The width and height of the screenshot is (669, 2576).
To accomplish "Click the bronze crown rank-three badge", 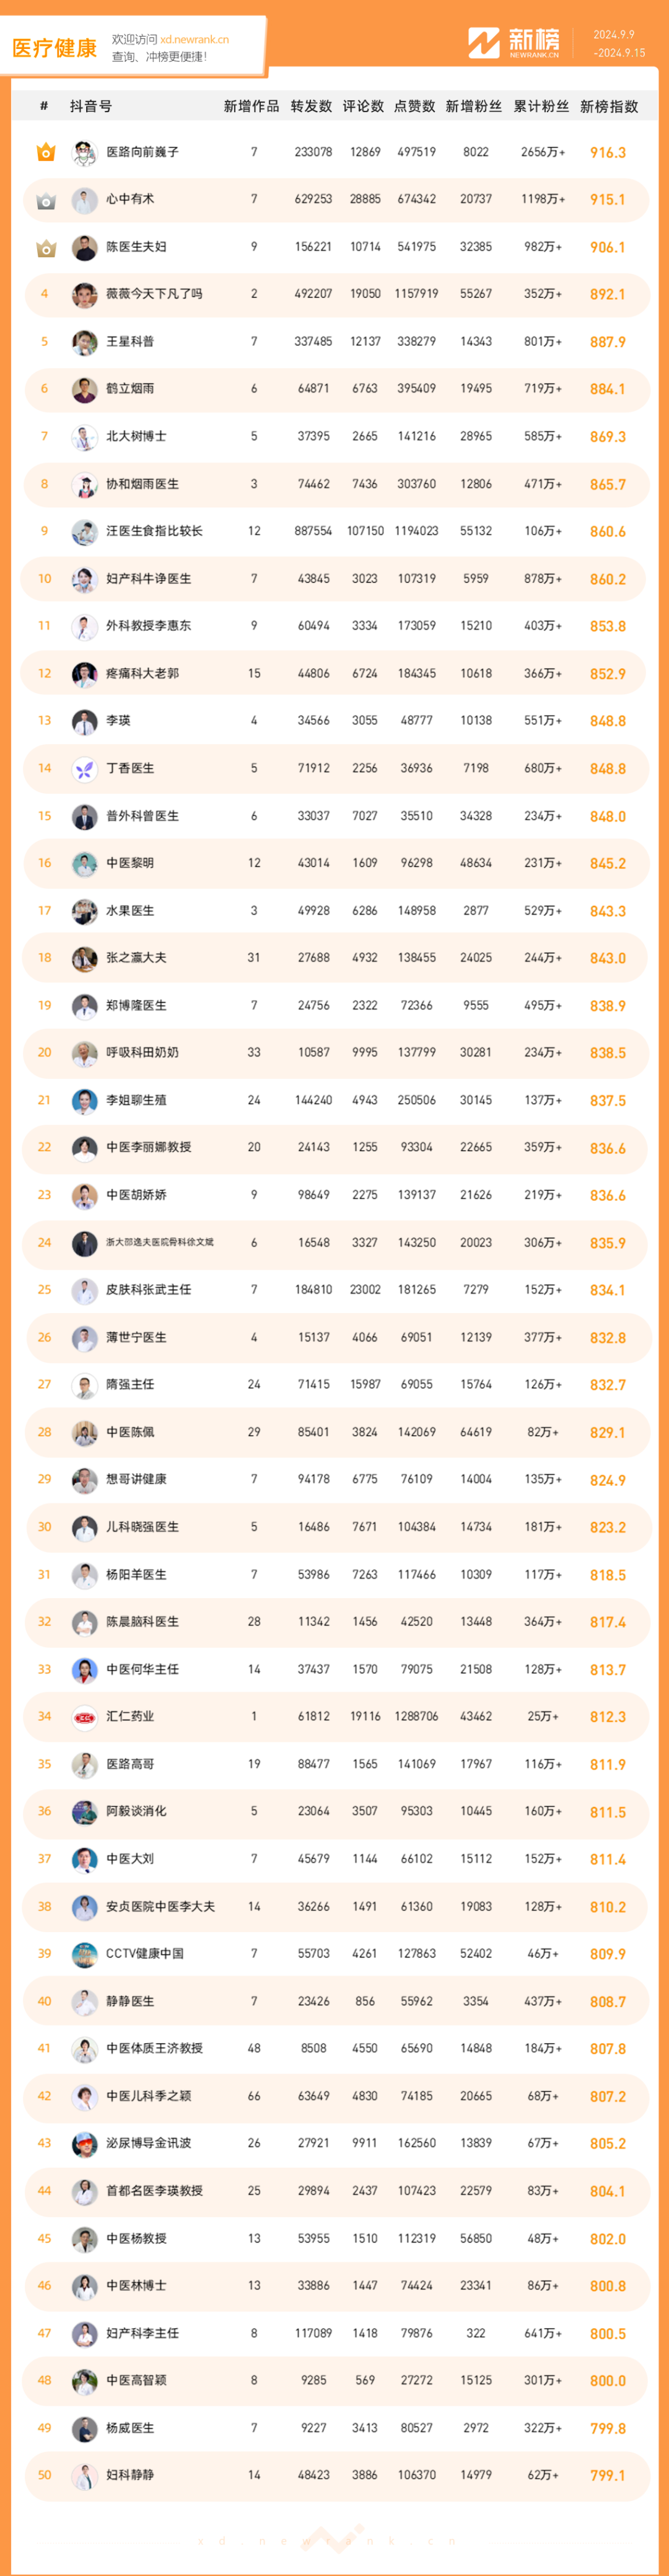I will [45, 248].
